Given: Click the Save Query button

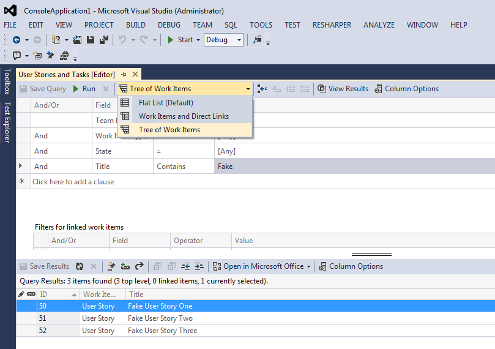Looking at the screenshot, I should pos(43,89).
